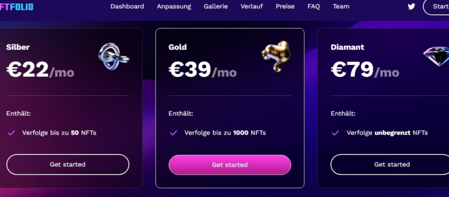Click checkmark next to 1000 NFTs
The image size is (449, 197).
pos(174,133)
